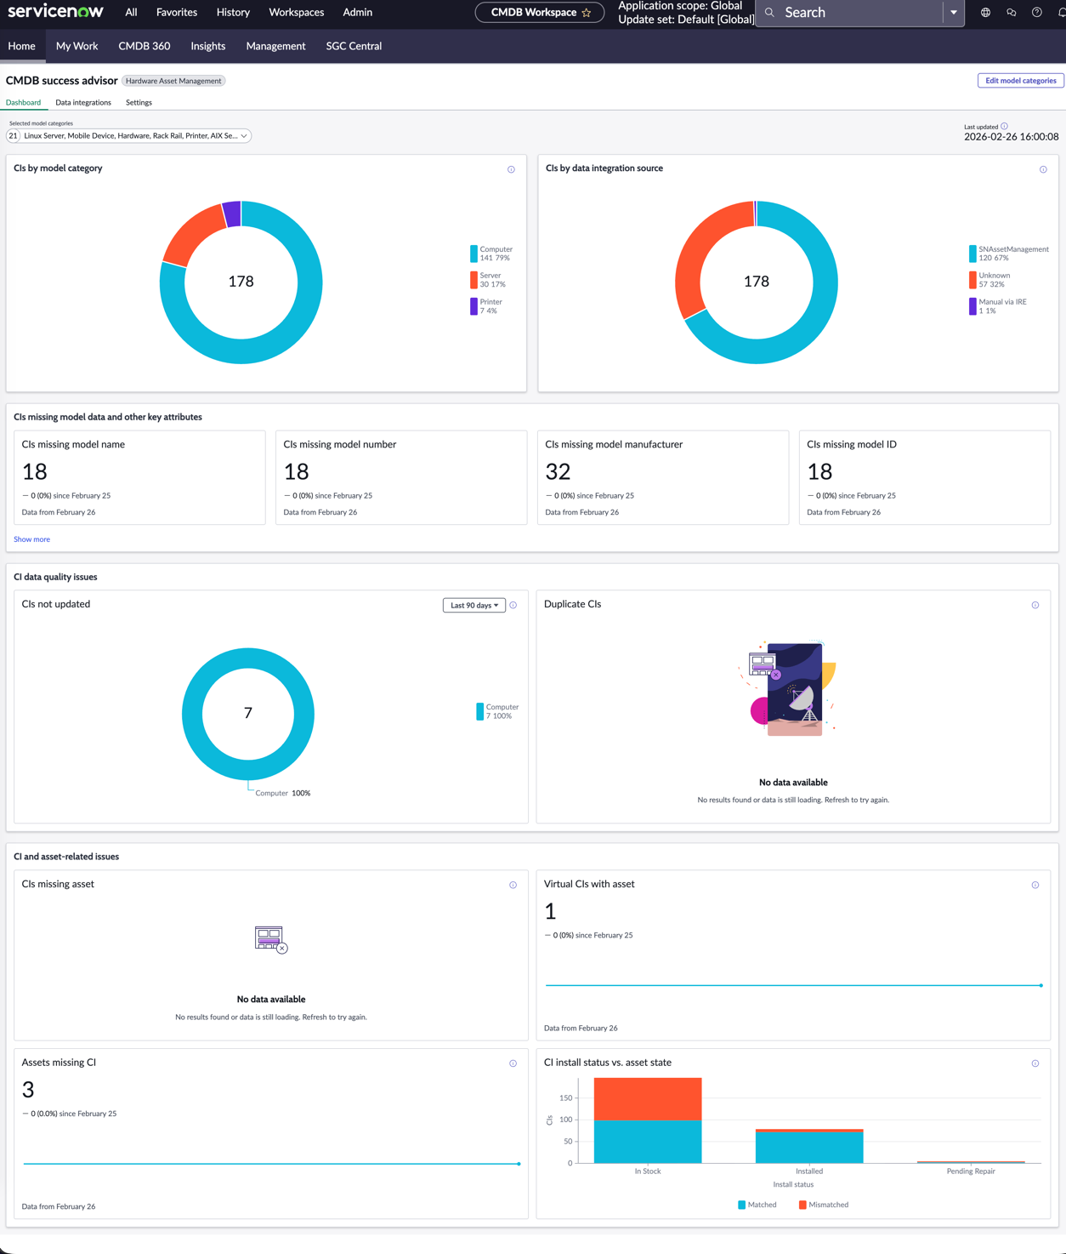Screen dimensions: 1066x1254
Task: Click the ServiceNow logo
Action: (55, 12)
